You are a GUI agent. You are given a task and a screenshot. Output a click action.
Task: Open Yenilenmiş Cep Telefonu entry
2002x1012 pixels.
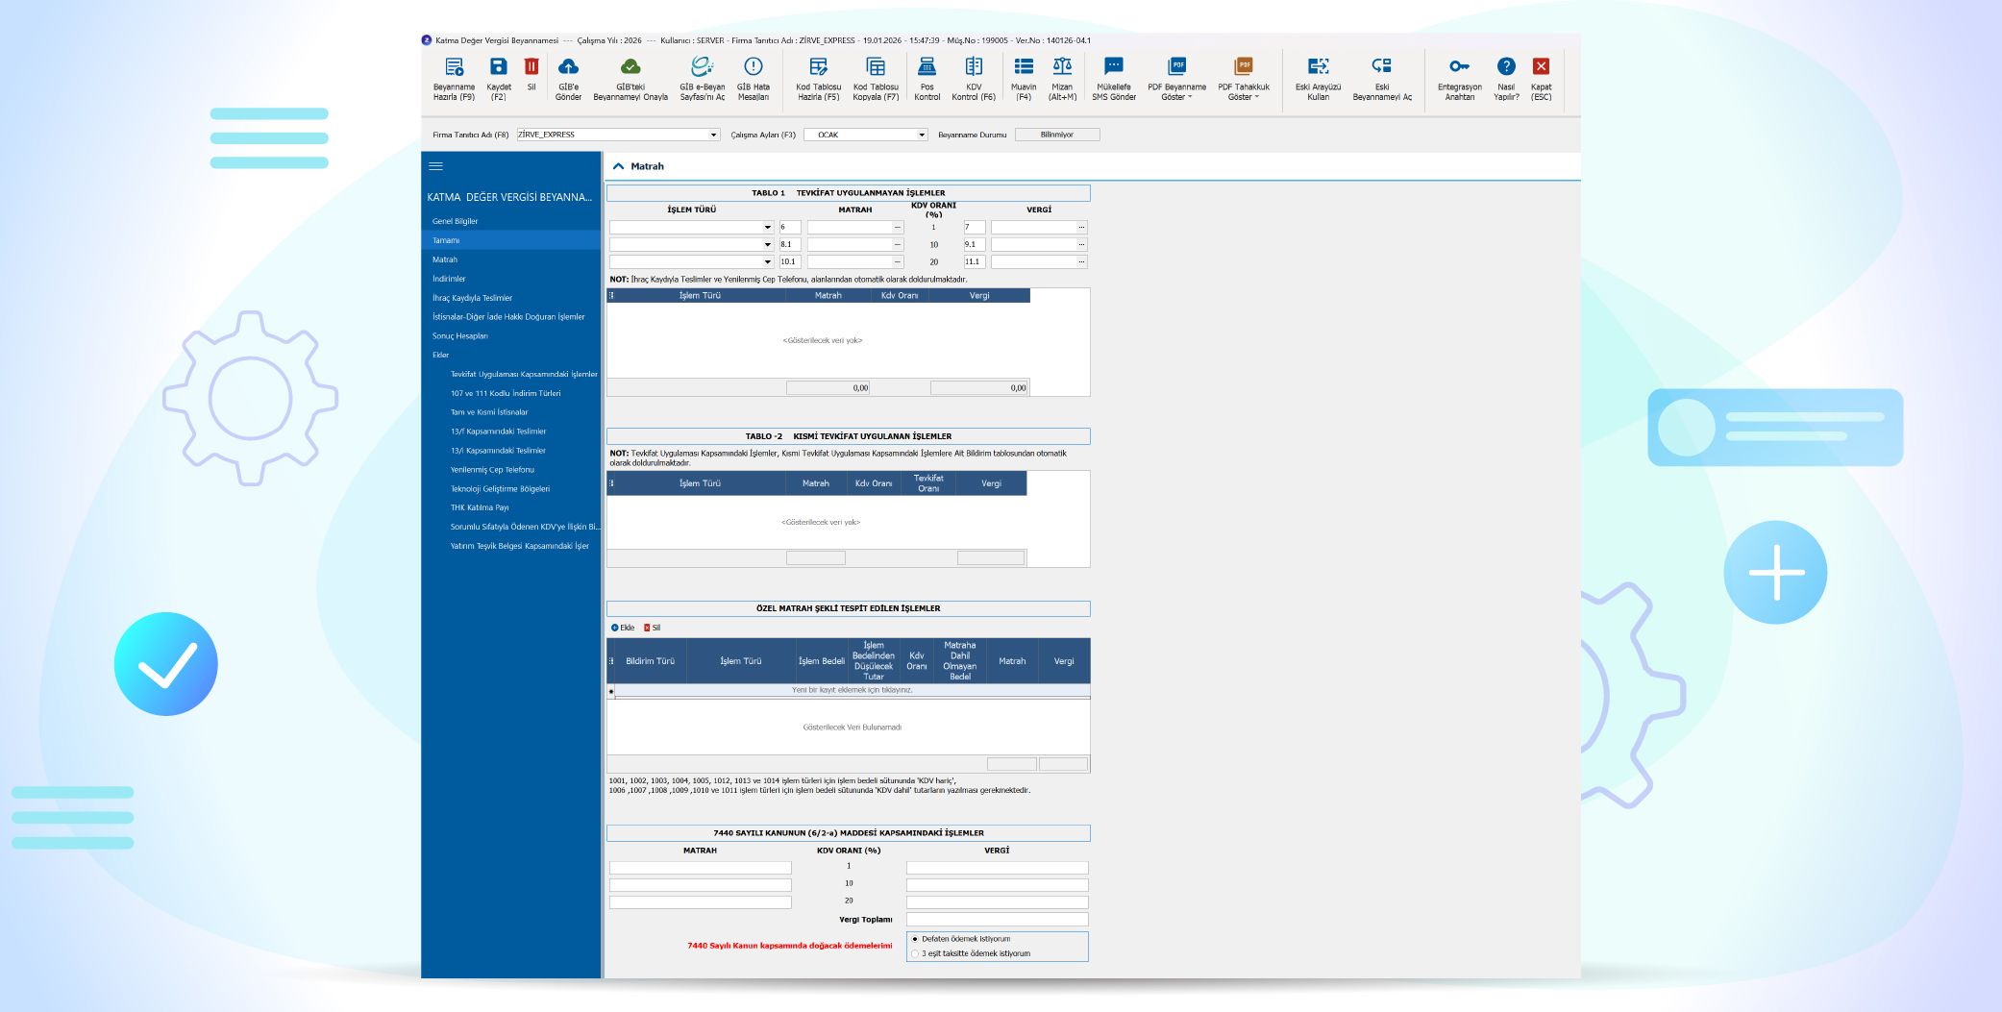tap(492, 470)
